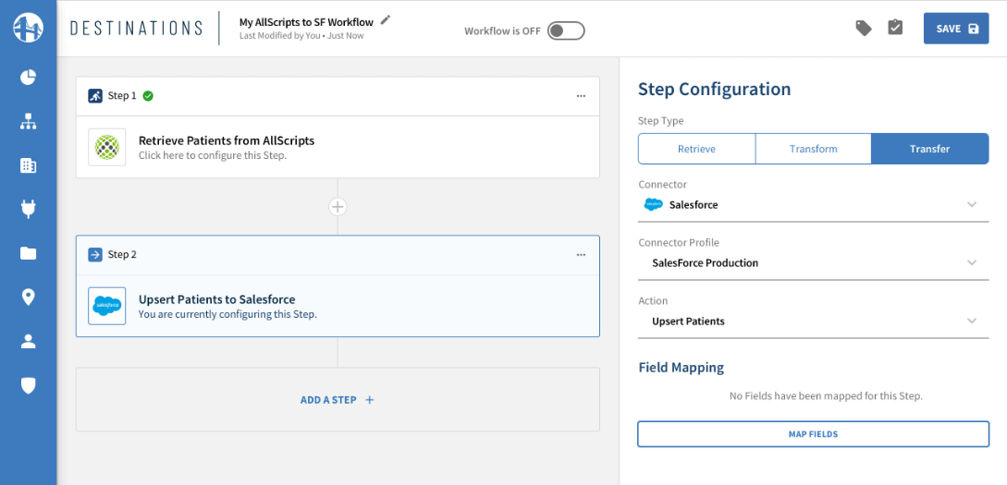
Task: Select the Retrieve step type tab
Action: [x=696, y=149]
